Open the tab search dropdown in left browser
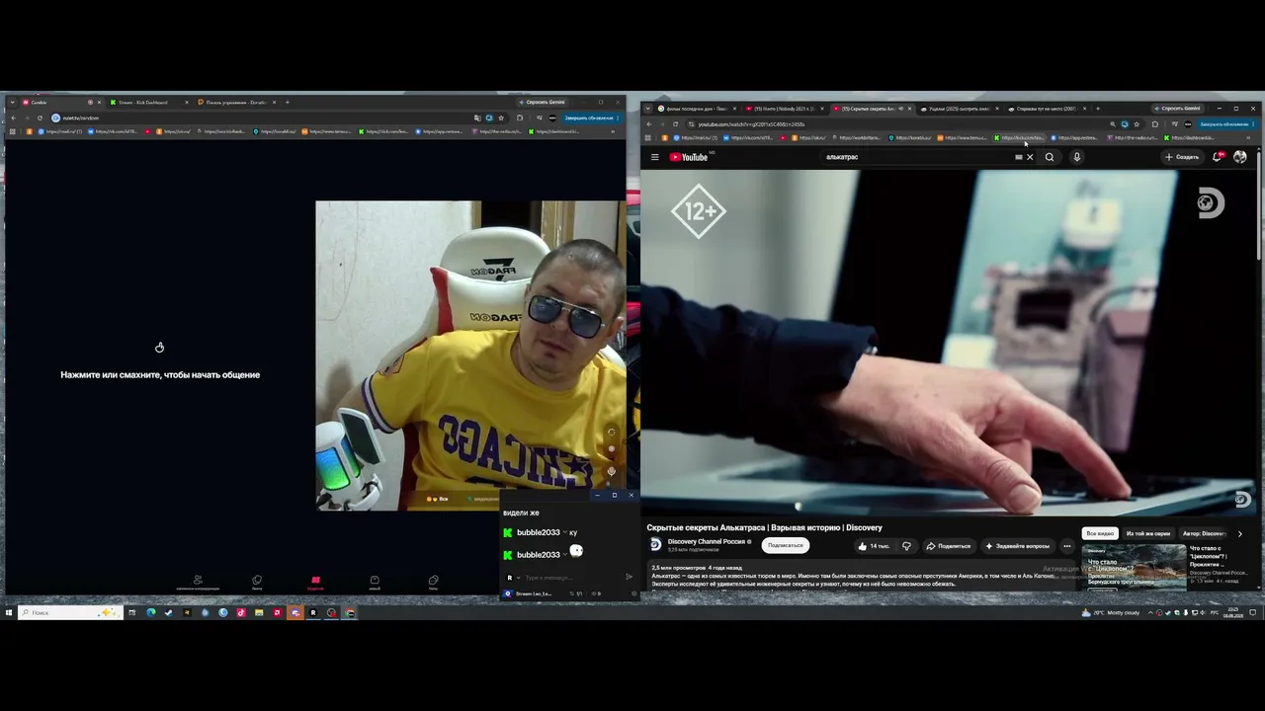Screen dimensions: 1265x711 point(12,102)
